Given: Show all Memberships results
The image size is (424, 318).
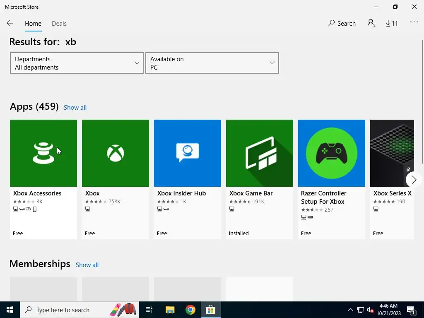Looking at the screenshot, I should tap(87, 265).
